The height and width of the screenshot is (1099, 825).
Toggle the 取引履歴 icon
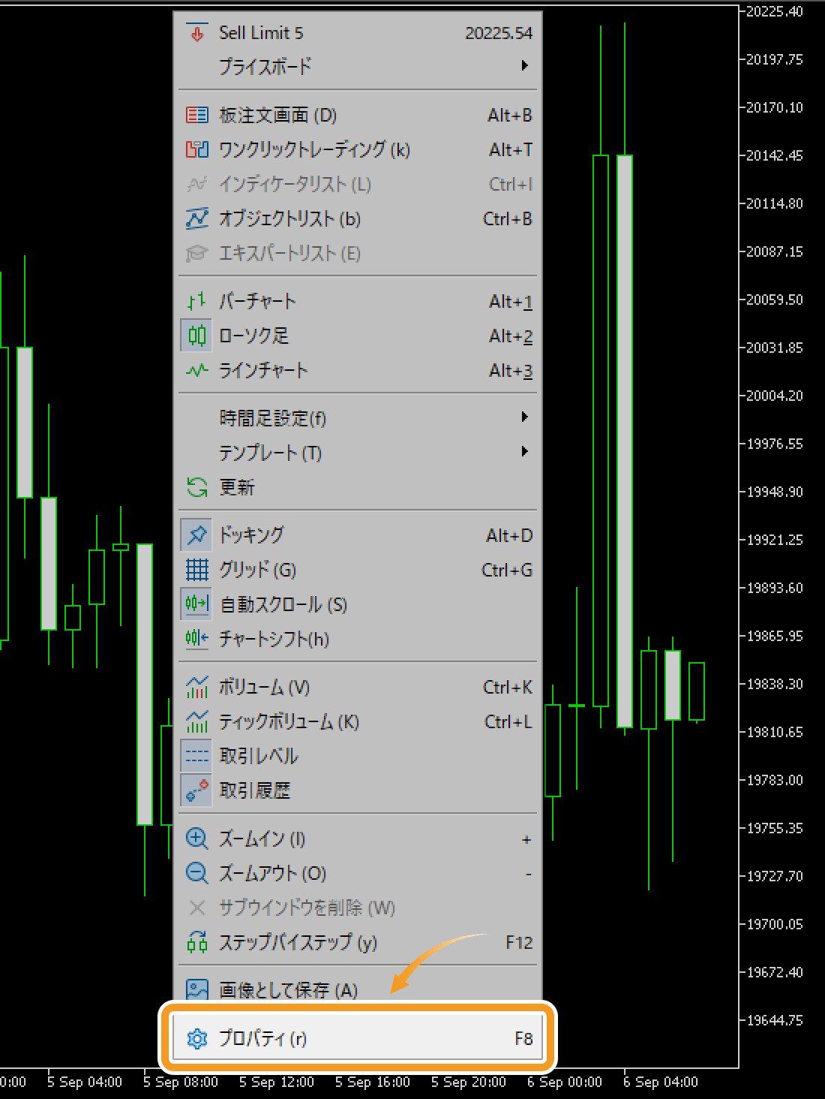click(x=197, y=790)
